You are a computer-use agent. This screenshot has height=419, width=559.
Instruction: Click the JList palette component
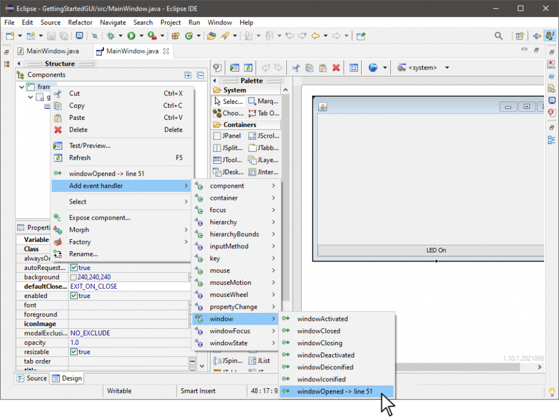pos(259,361)
